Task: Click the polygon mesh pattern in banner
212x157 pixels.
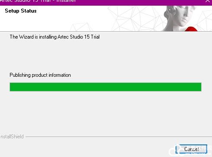Action: click(x=134, y=18)
